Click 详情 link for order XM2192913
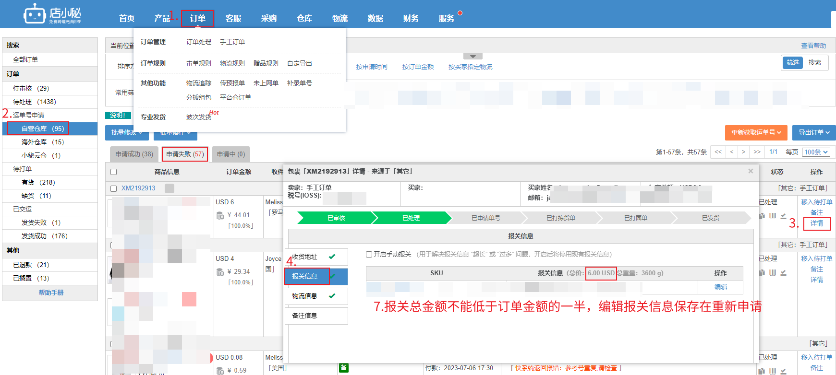Image resolution: width=836 pixels, height=375 pixels. pyautogui.click(x=817, y=223)
